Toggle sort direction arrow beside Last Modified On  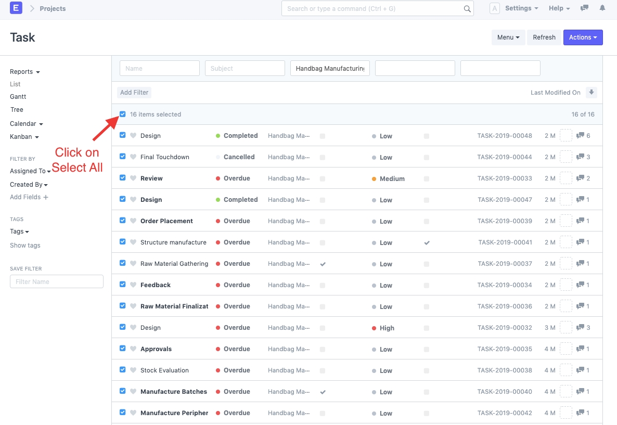pyautogui.click(x=592, y=93)
